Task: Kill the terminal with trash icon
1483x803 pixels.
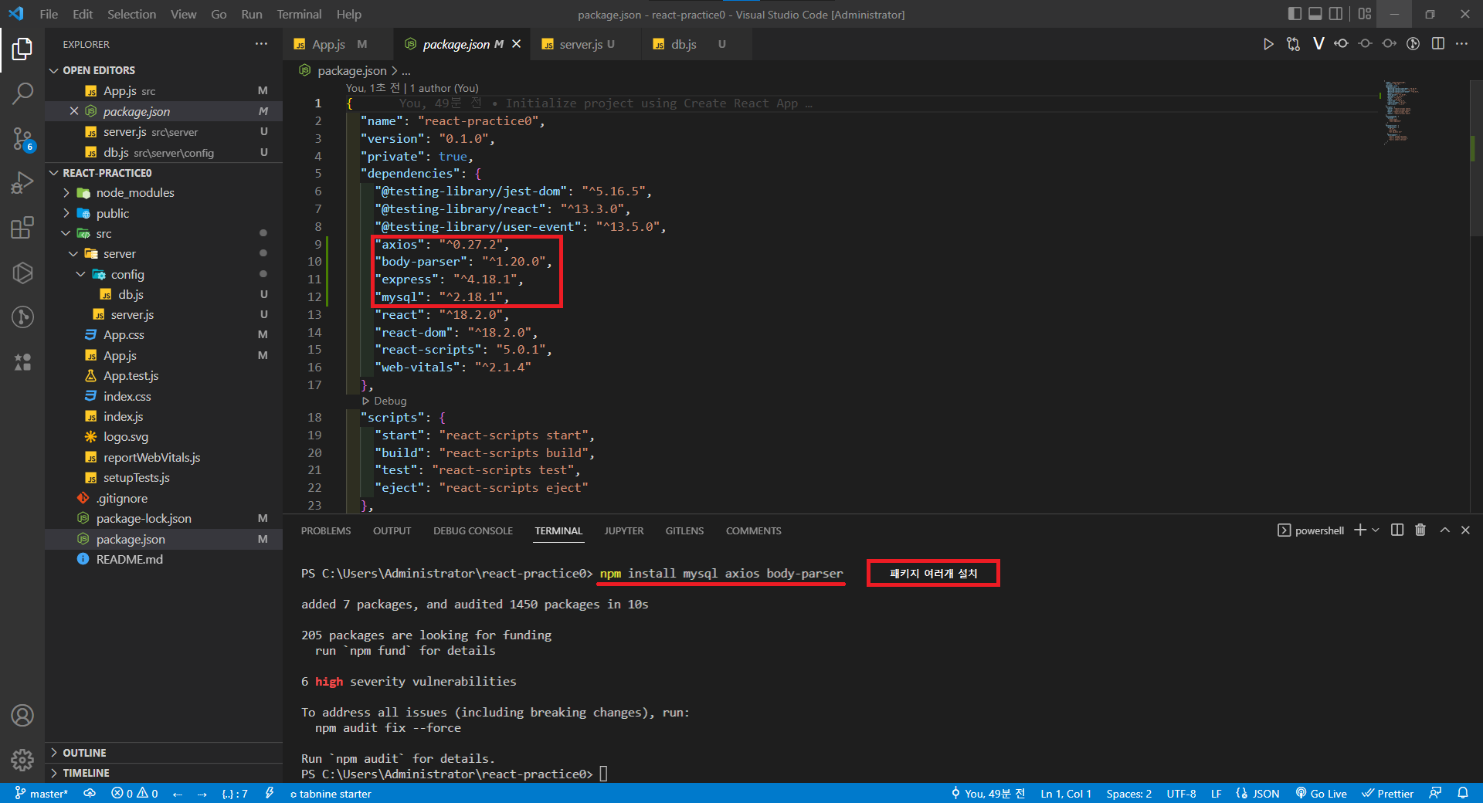Action: tap(1420, 530)
